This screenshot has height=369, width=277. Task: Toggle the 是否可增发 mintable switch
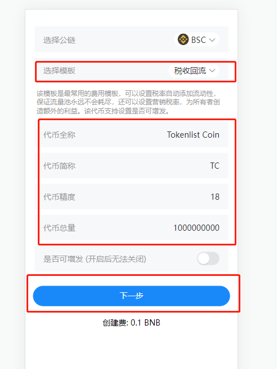coord(208,258)
